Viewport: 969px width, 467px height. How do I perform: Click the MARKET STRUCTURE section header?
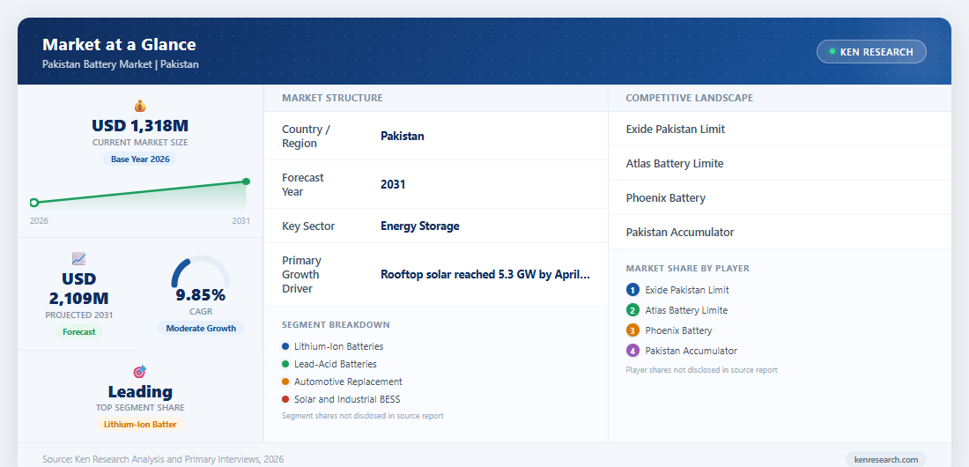pyautogui.click(x=332, y=98)
